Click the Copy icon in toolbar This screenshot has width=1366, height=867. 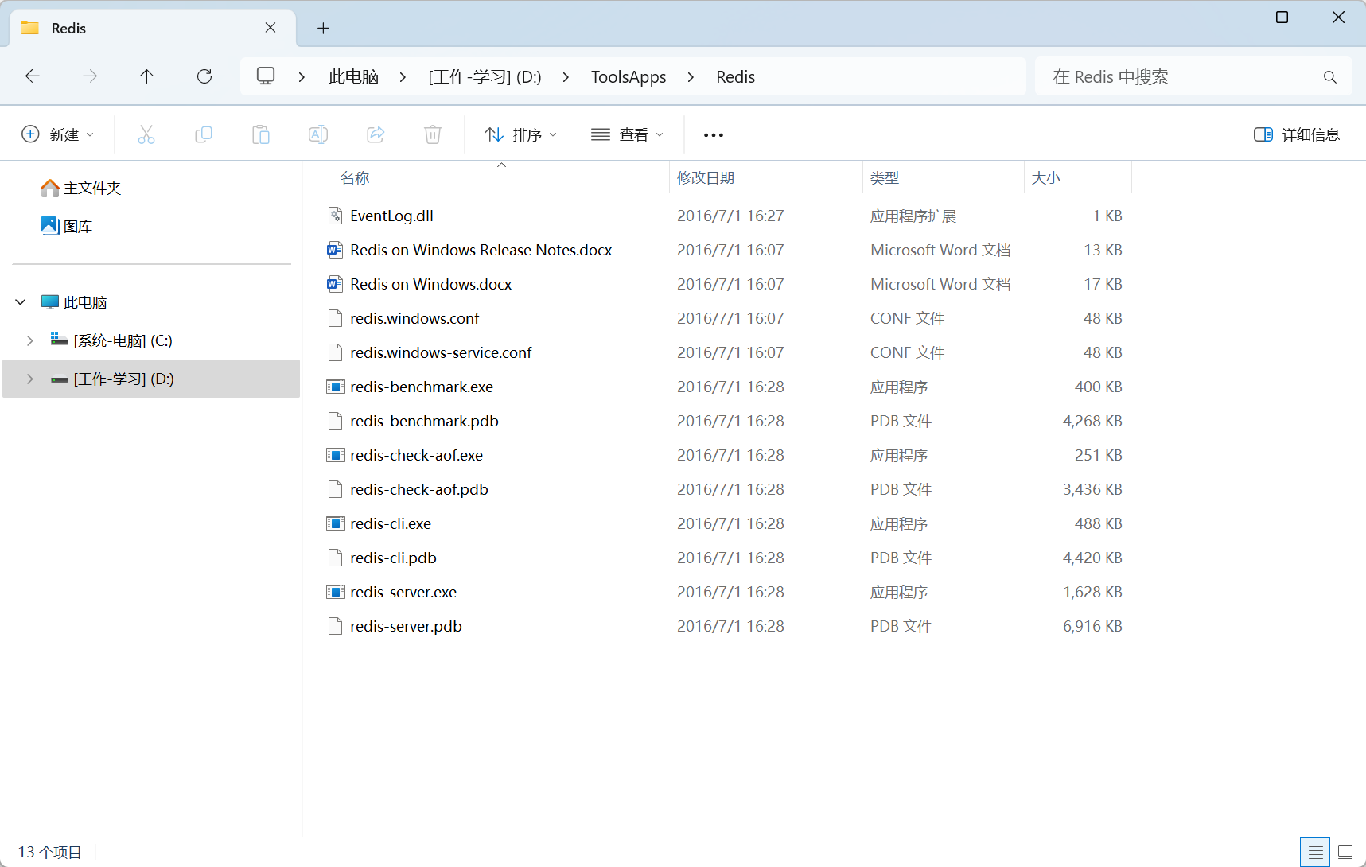click(204, 134)
